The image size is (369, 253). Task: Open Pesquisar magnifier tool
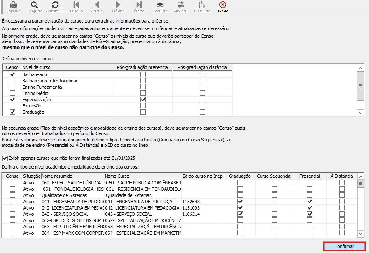click(34, 5)
